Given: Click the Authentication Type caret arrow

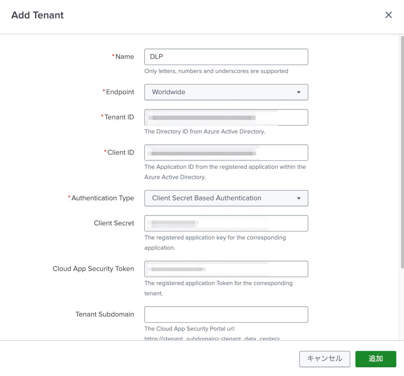Looking at the screenshot, I should [x=298, y=198].
